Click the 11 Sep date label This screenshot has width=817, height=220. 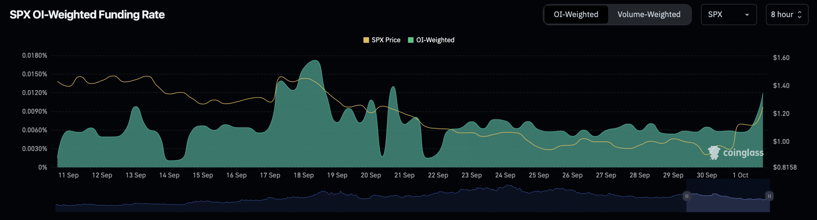[x=68, y=175]
